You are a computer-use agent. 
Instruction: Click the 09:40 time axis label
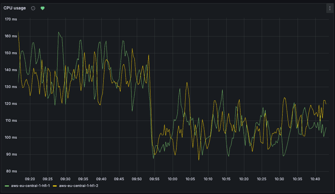pos(101,179)
